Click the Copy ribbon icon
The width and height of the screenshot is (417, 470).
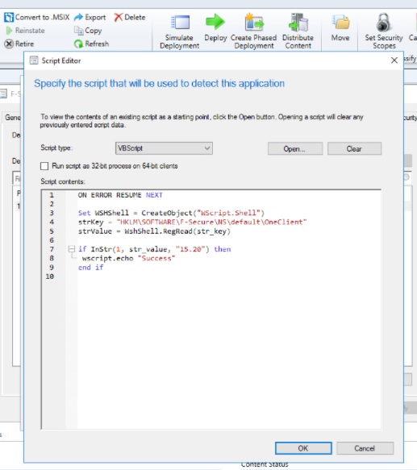tap(78, 31)
